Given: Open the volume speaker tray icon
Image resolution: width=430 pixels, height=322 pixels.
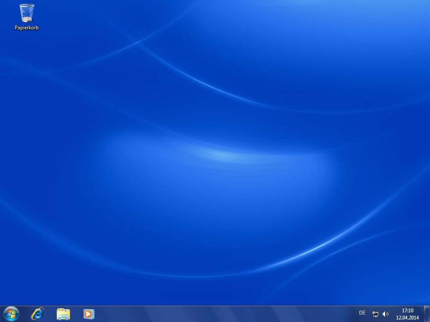Looking at the screenshot, I should 385,314.
